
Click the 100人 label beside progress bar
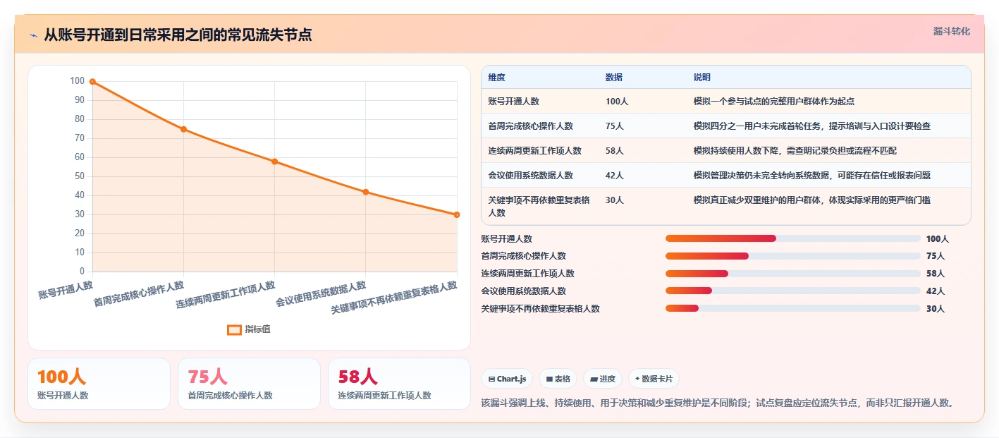[938, 239]
